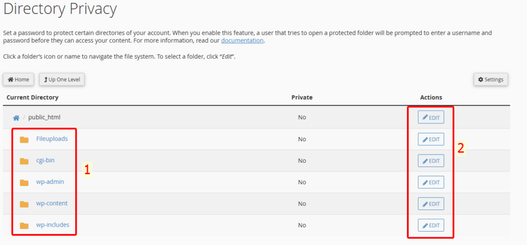527x245 pixels.
Task: Click Edit button for cgi-bin
Action: [x=431, y=161]
